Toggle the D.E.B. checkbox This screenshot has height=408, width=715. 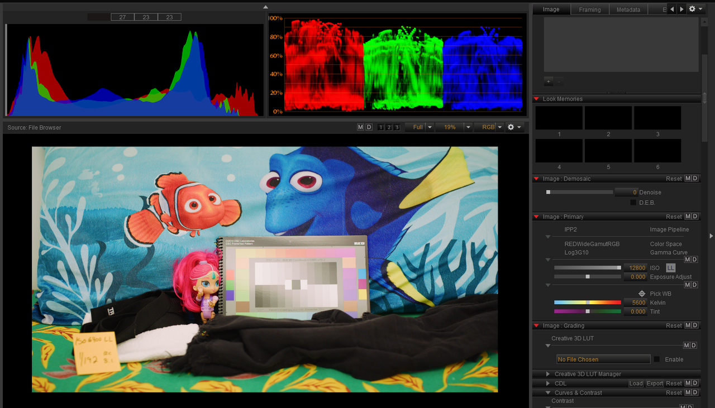(633, 203)
